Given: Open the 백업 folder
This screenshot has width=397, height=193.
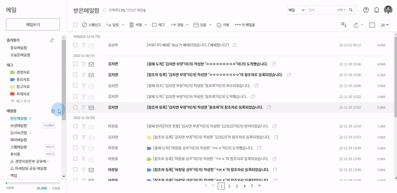Looking at the screenshot, I should click(x=14, y=175).
